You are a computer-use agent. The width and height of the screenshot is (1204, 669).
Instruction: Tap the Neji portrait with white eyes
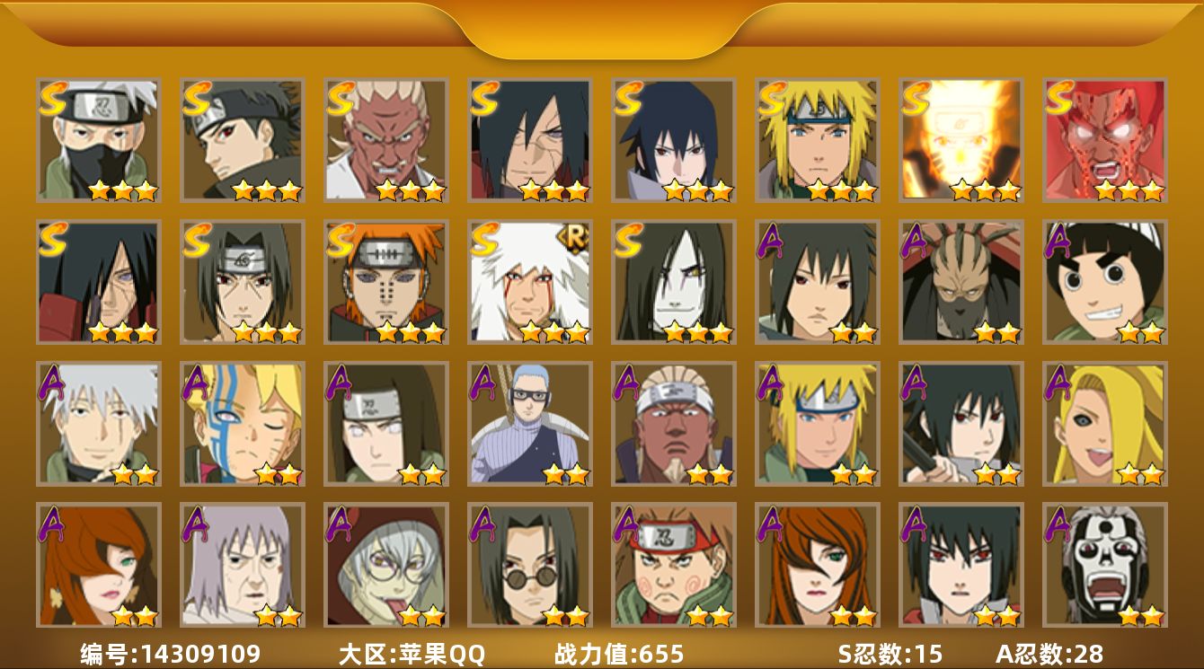coord(386,424)
